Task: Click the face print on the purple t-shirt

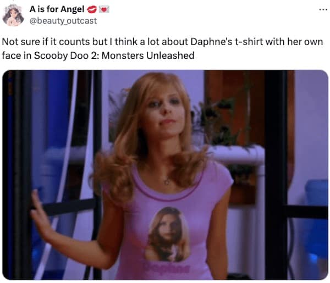Action: coord(168,235)
